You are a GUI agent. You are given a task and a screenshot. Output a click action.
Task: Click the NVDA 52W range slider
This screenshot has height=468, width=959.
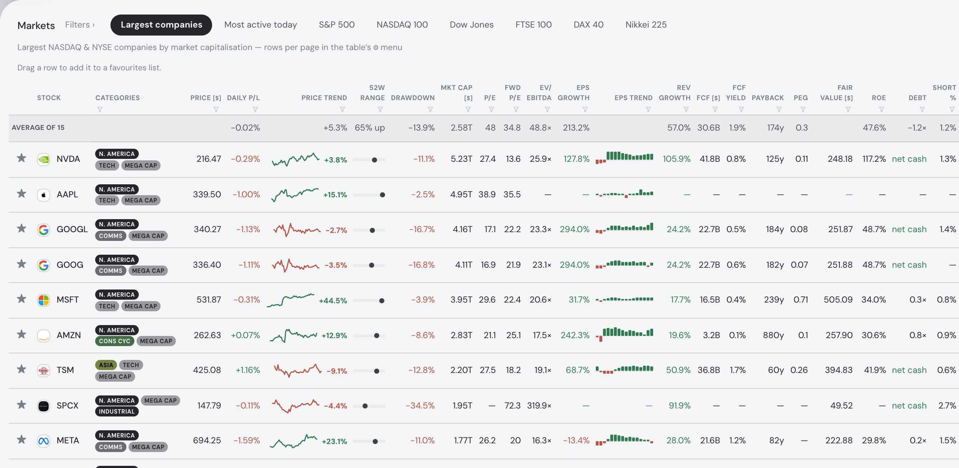point(369,160)
